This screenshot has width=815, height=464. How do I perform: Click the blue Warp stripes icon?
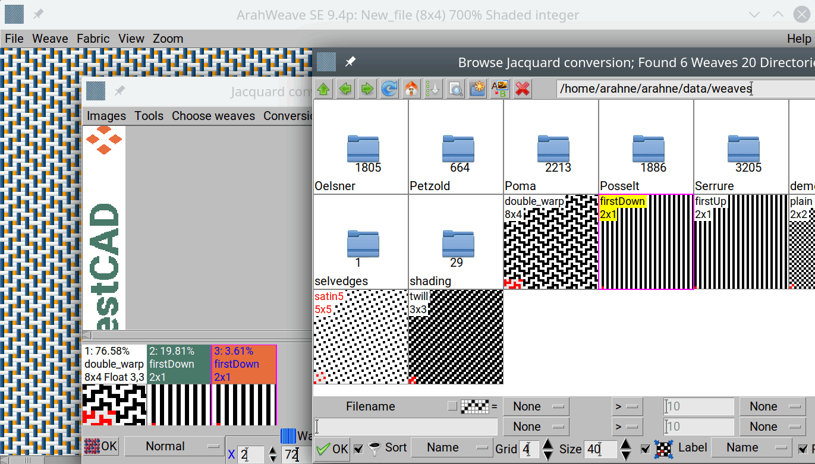tap(288, 436)
